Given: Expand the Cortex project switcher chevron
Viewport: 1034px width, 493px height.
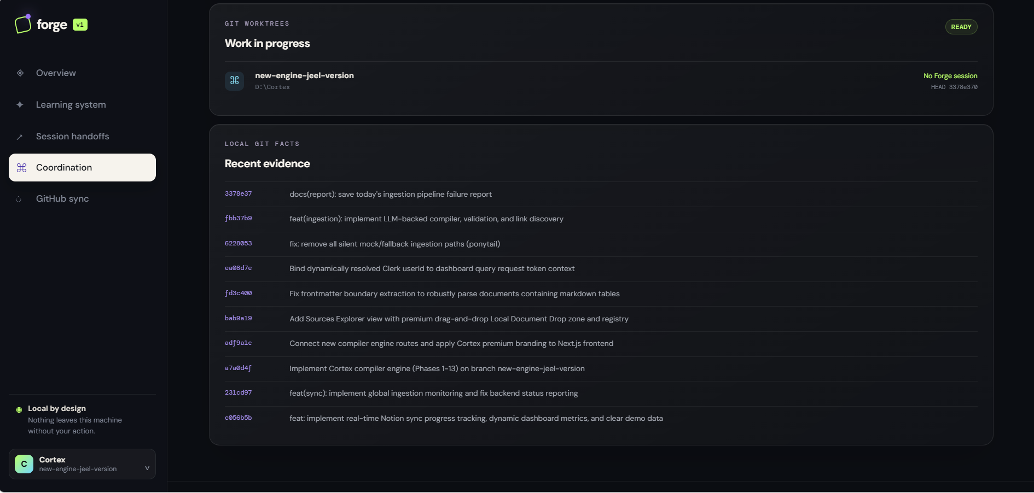Looking at the screenshot, I should pyautogui.click(x=147, y=468).
